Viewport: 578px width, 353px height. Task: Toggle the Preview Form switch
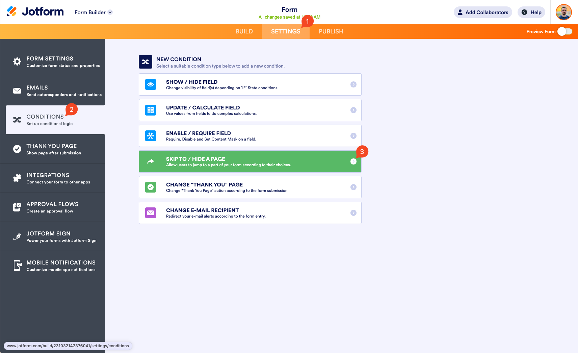(565, 31)
